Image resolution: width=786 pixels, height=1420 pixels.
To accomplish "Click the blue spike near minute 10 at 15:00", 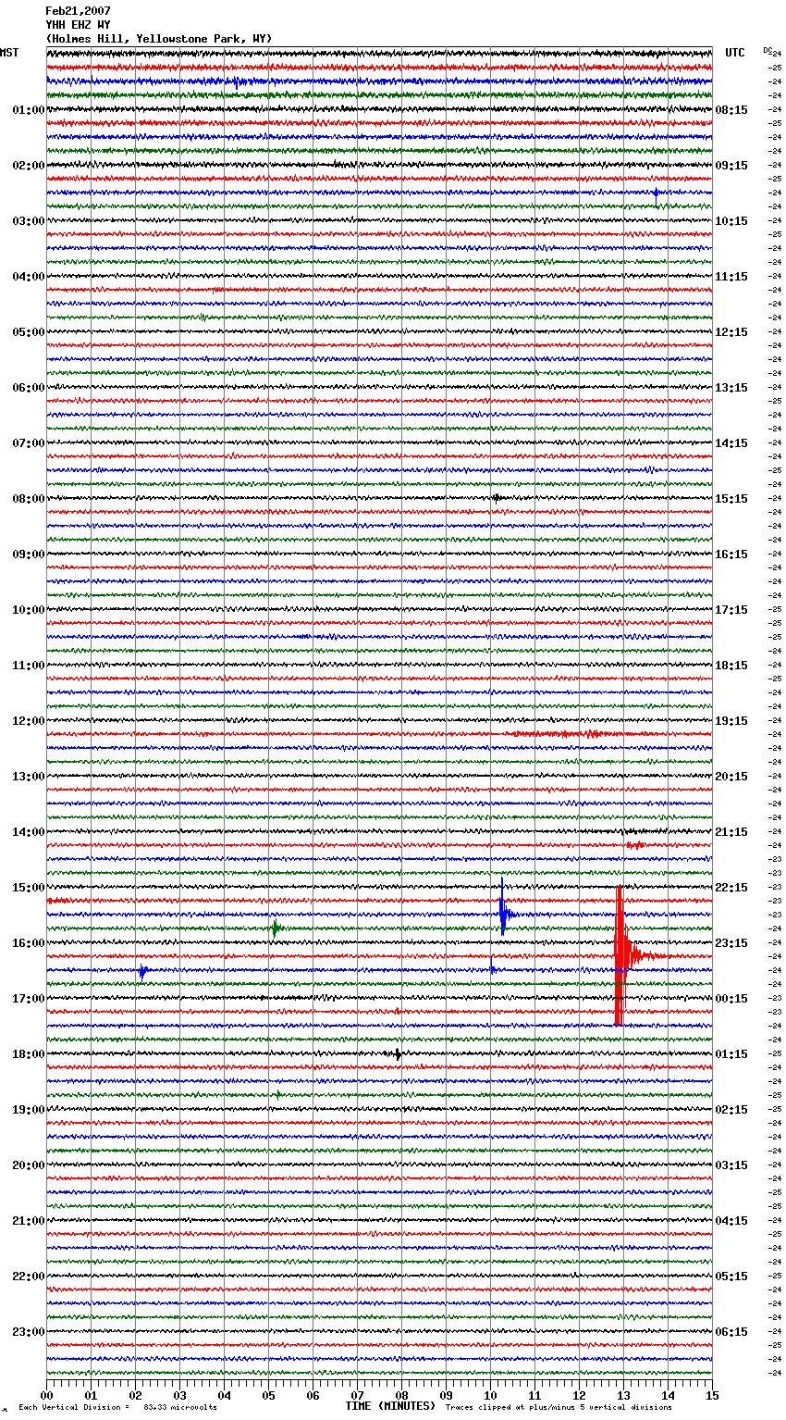I will click(x=502, y=908).
